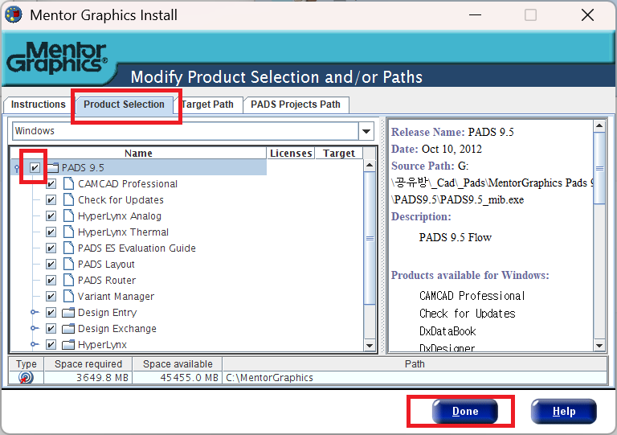Click the product tree scroll down arrow
This screenshot has width=617, height=435.
pyautogui.click(x=370, y=345)
